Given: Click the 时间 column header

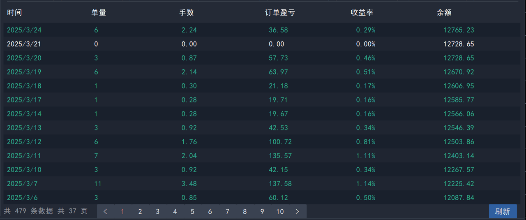Looking at the screenshot, I should coord(14,13).
